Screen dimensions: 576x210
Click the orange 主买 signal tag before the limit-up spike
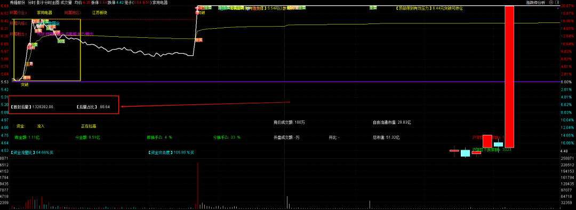tap(199, 39)
